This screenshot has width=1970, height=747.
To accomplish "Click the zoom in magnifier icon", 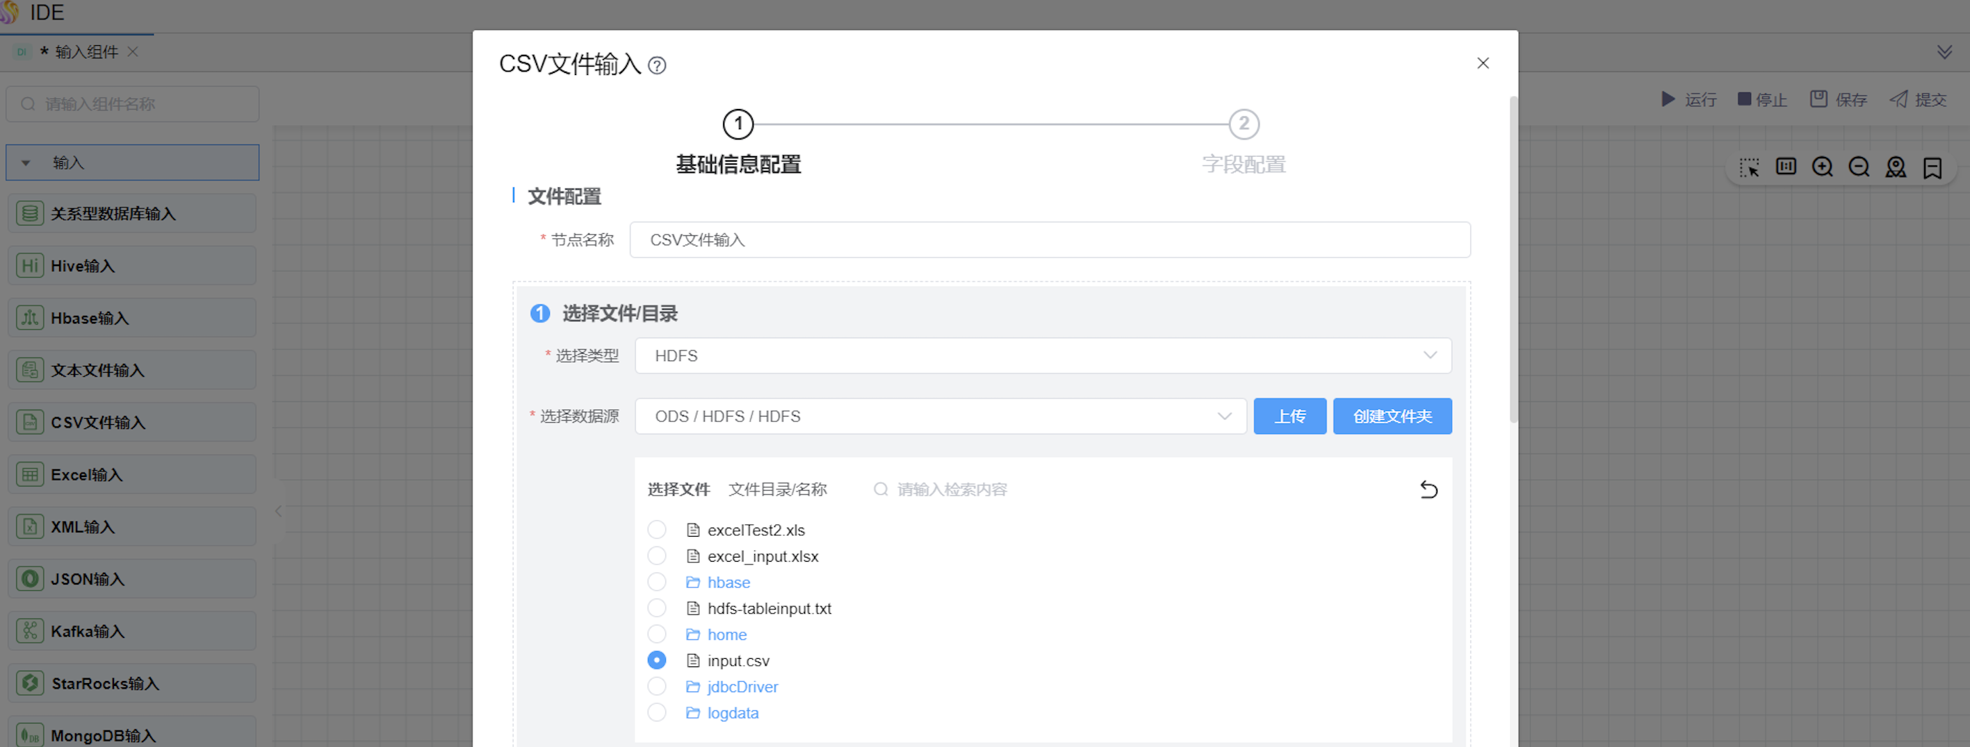I will [x=1822, y=167].
